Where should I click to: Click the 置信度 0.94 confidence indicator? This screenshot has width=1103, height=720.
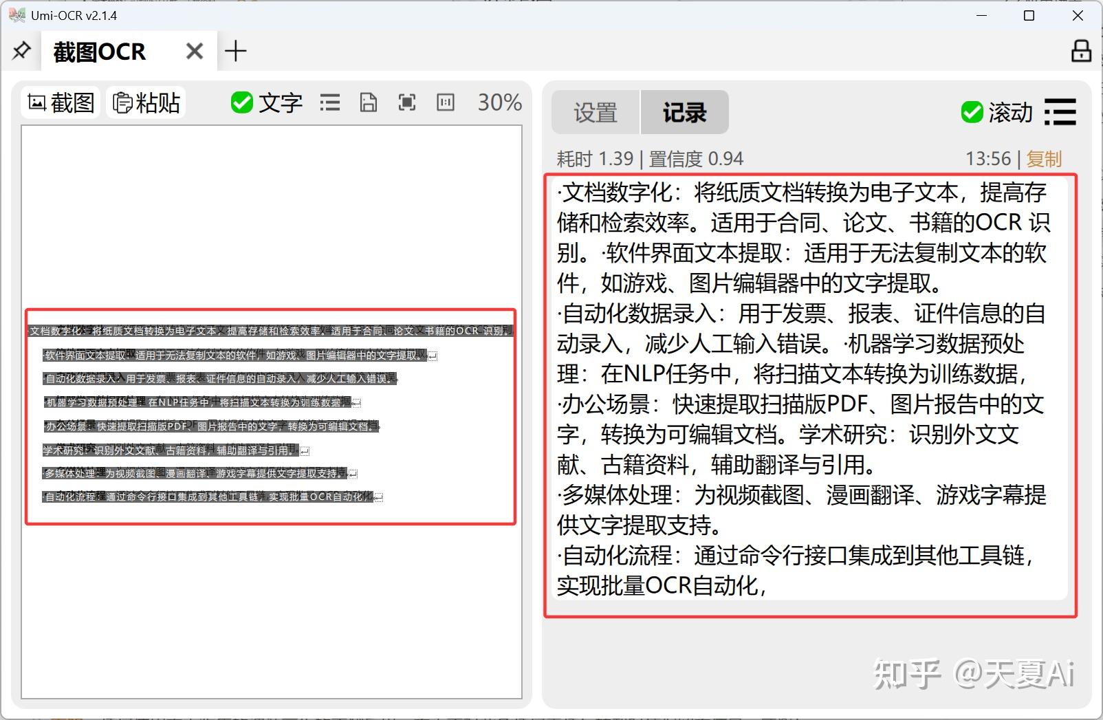tap(694, 158)
